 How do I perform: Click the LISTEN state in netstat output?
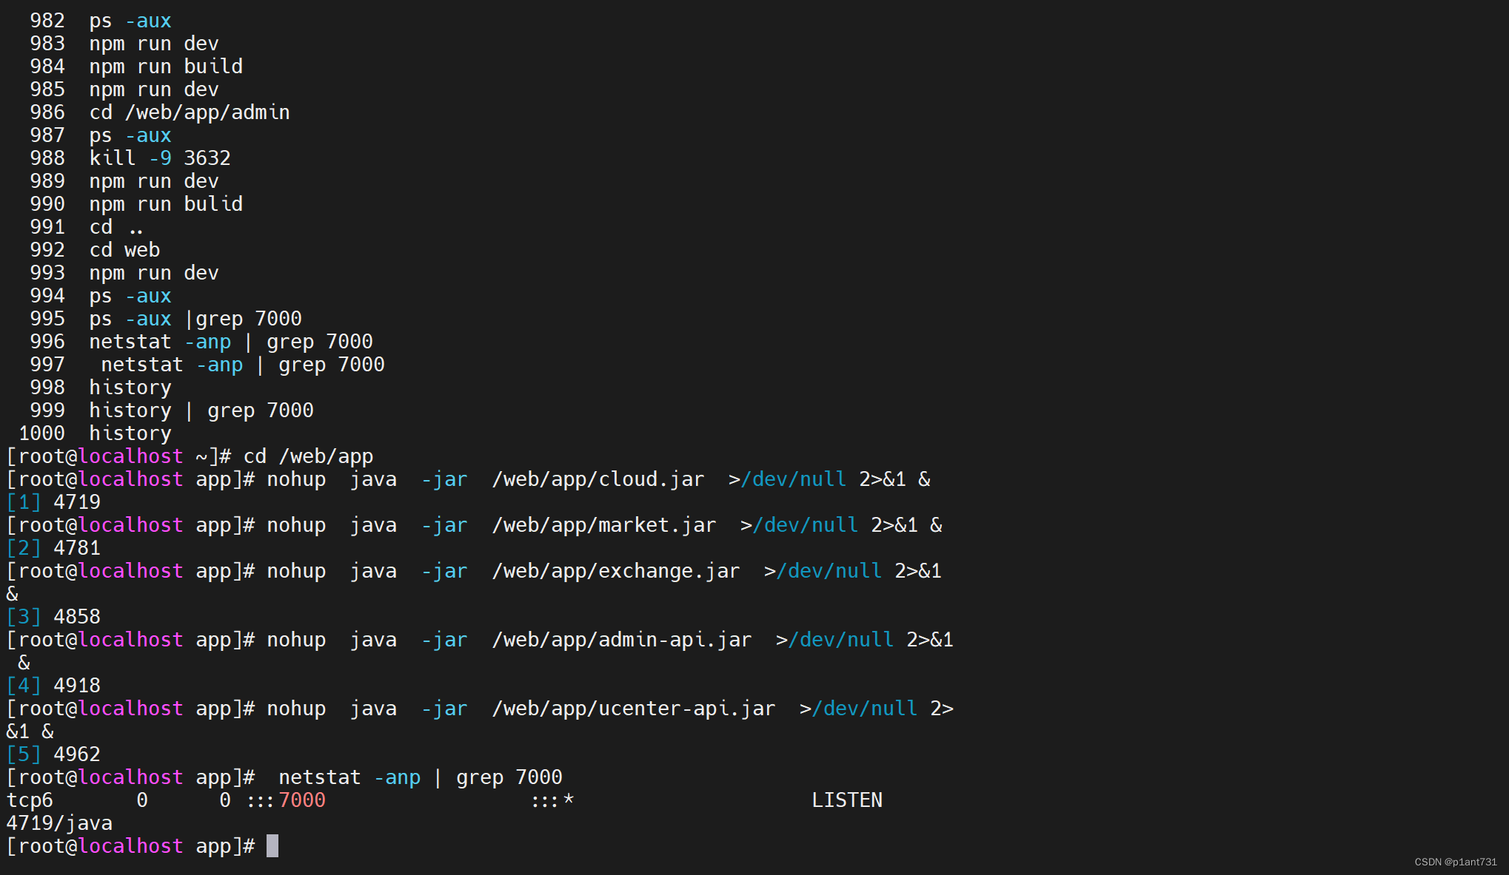coord(846,800)
